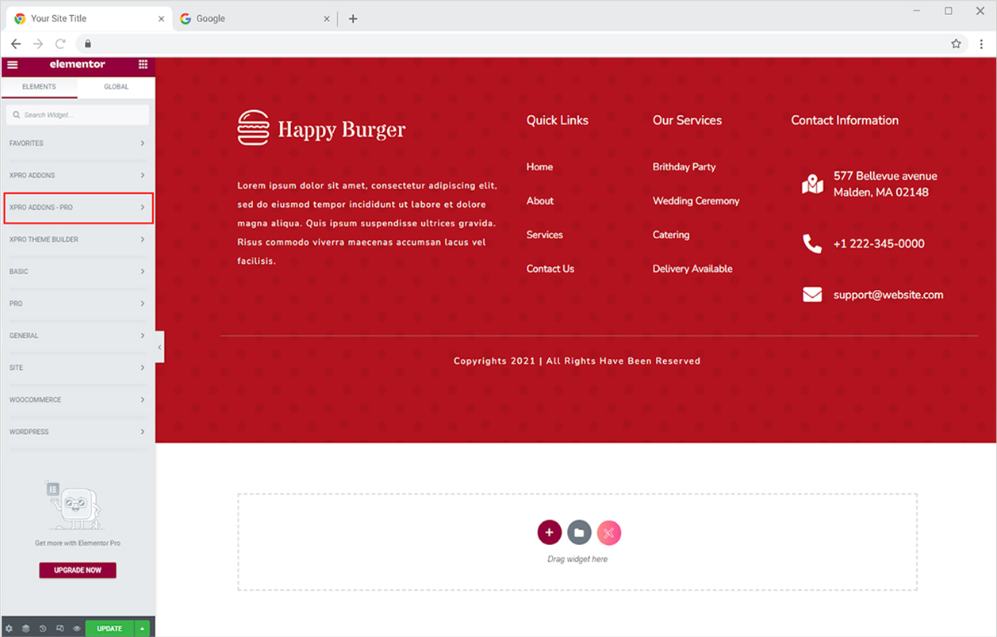The height and width of the screenshot is (637, 997).
Task: Open the Navigator layers icon
Action: 25,628
